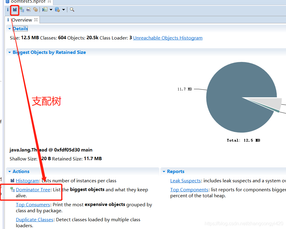Select the Overview tab
Screen dimensions: 286x229
22,20
